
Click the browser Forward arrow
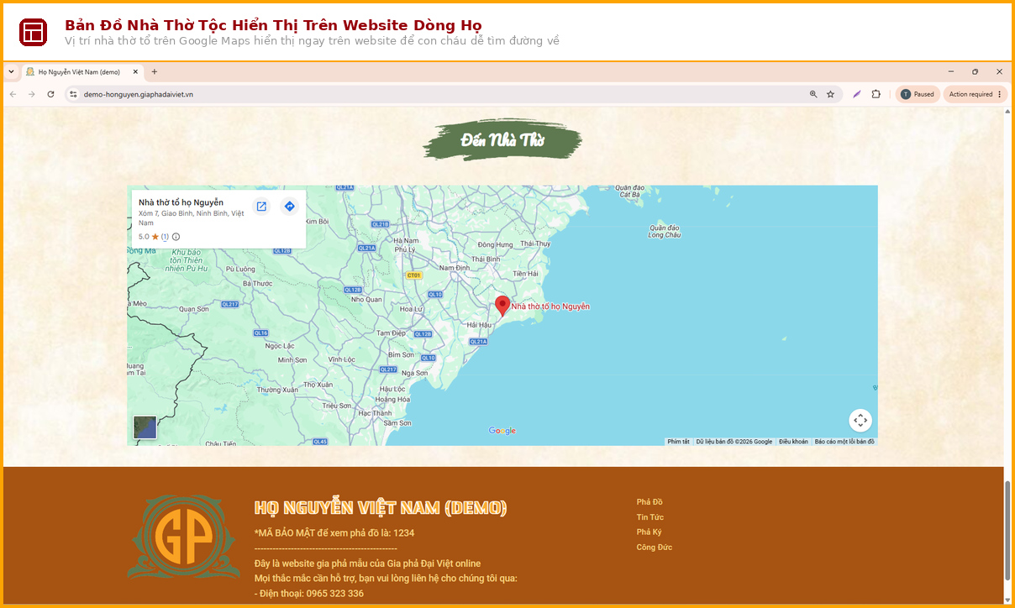tap(32, 94)
